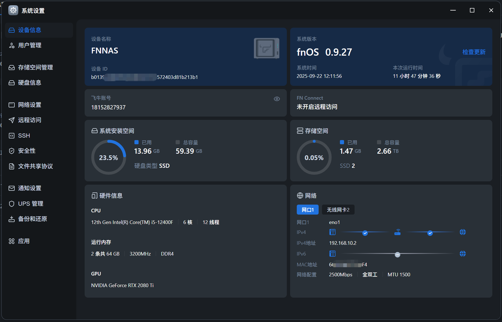
Task: Open 网络设置 in the sidebar
Action: (39, 105)
